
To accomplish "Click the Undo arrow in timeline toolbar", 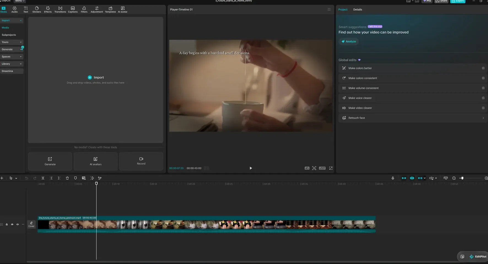I will click(26, 178).
